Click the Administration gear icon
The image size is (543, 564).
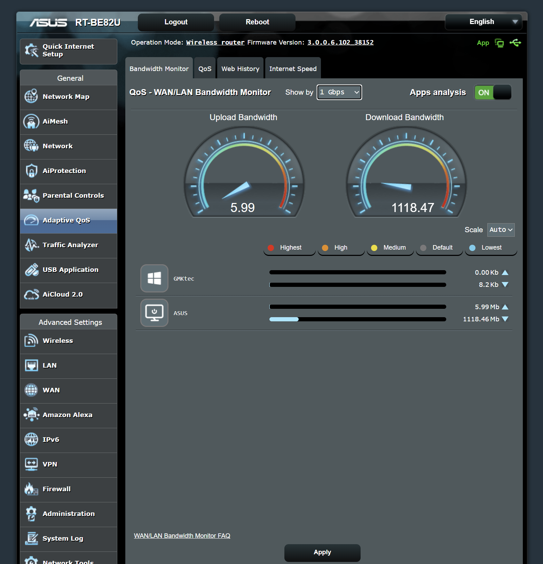coord(31,514)
